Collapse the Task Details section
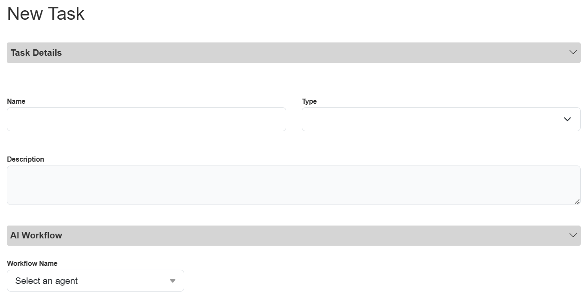Screen dimensions: 588x298 point(294,53)
